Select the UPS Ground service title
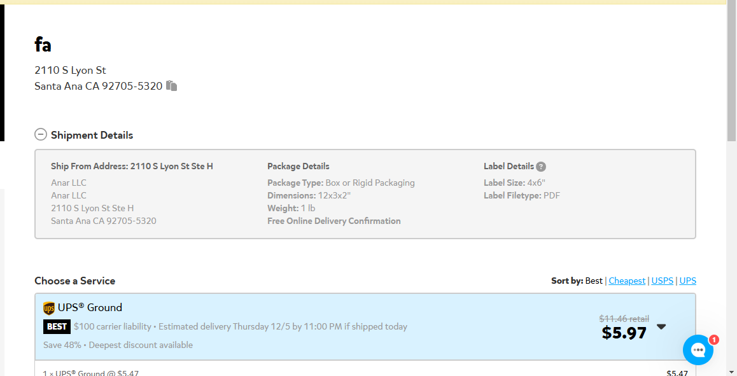 [90, 307]
